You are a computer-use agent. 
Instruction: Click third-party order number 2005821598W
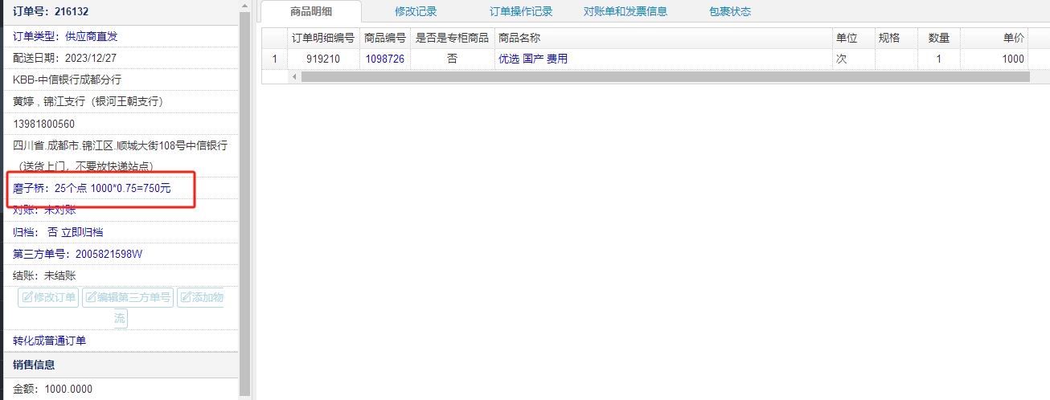(109, 254)
